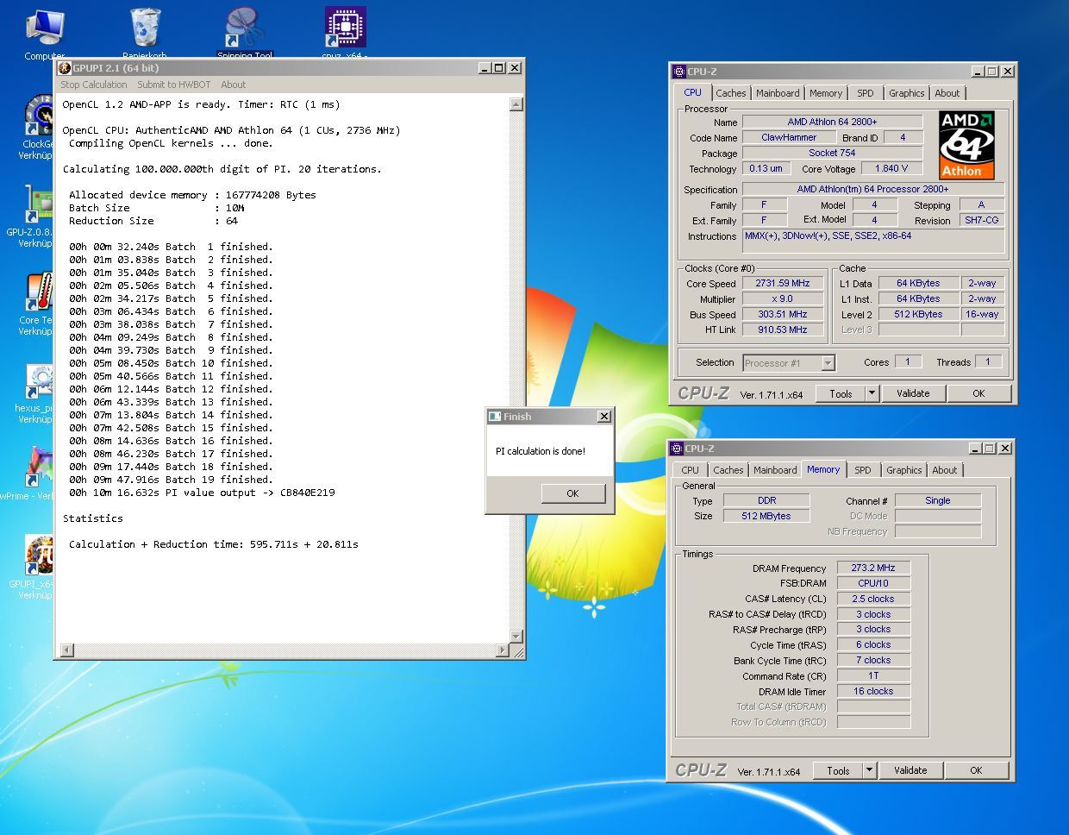Open the Core Temp desktop shortcut
This screenshot has width=1069, height=835.
(39, 304)
